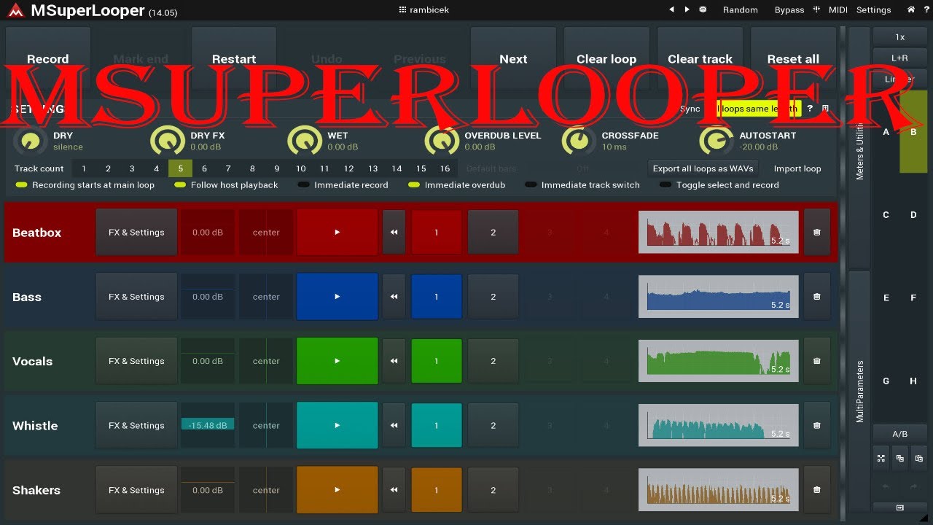Delete the Beatbox track loop with trash icon

pos(816,232)
